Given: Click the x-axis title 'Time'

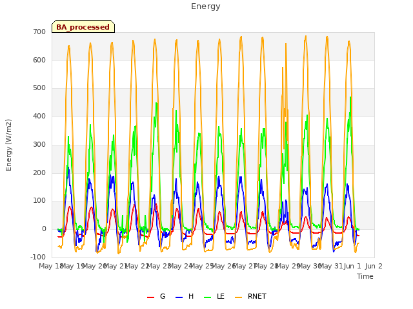Looking at the screenshot, I should [365, 276].
